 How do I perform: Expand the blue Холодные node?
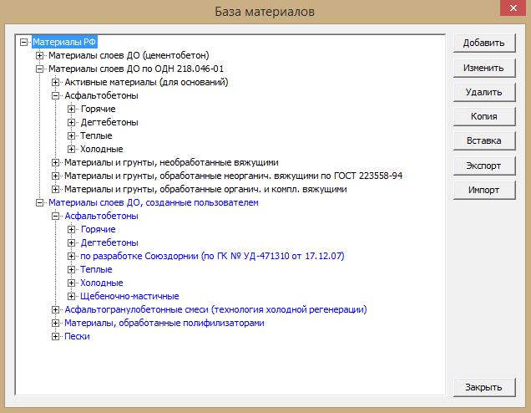pyautogui.click(x=71, y=283)
